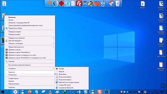The image size is (167, 94).
Task: Click the house icon in the top dock
Action: tap(111, 3)
